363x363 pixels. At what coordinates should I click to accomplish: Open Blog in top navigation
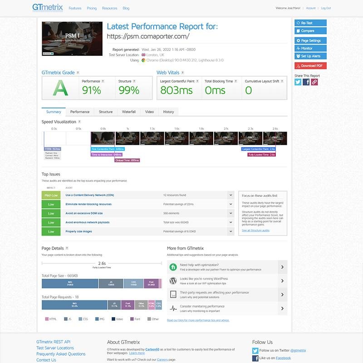(126, 8)
